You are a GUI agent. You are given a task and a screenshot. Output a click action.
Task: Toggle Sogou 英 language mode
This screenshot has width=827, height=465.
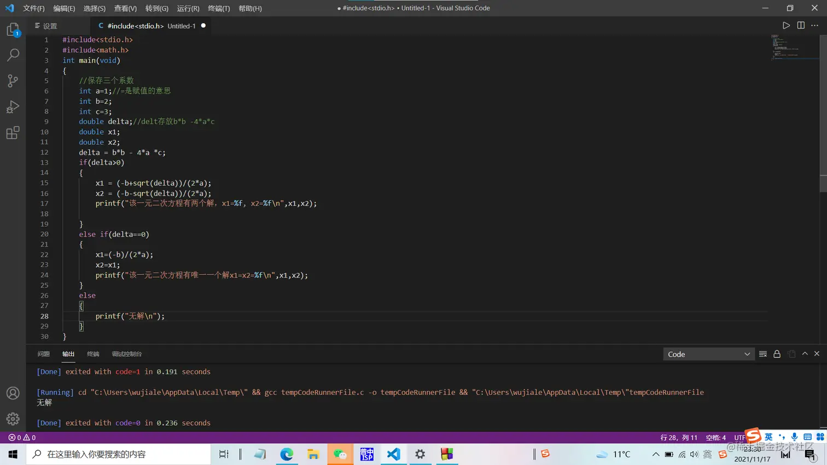pyautogui.click(x=768, y=437)
